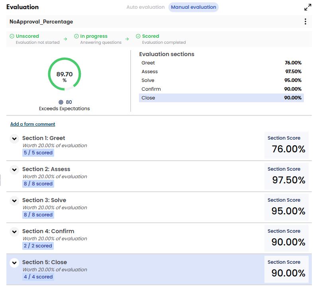The width and height of the screenshot is (317, 288).
Task: Click the circular 89.70% score gauge
Action: pyautogui.click(x=65, y=74)
